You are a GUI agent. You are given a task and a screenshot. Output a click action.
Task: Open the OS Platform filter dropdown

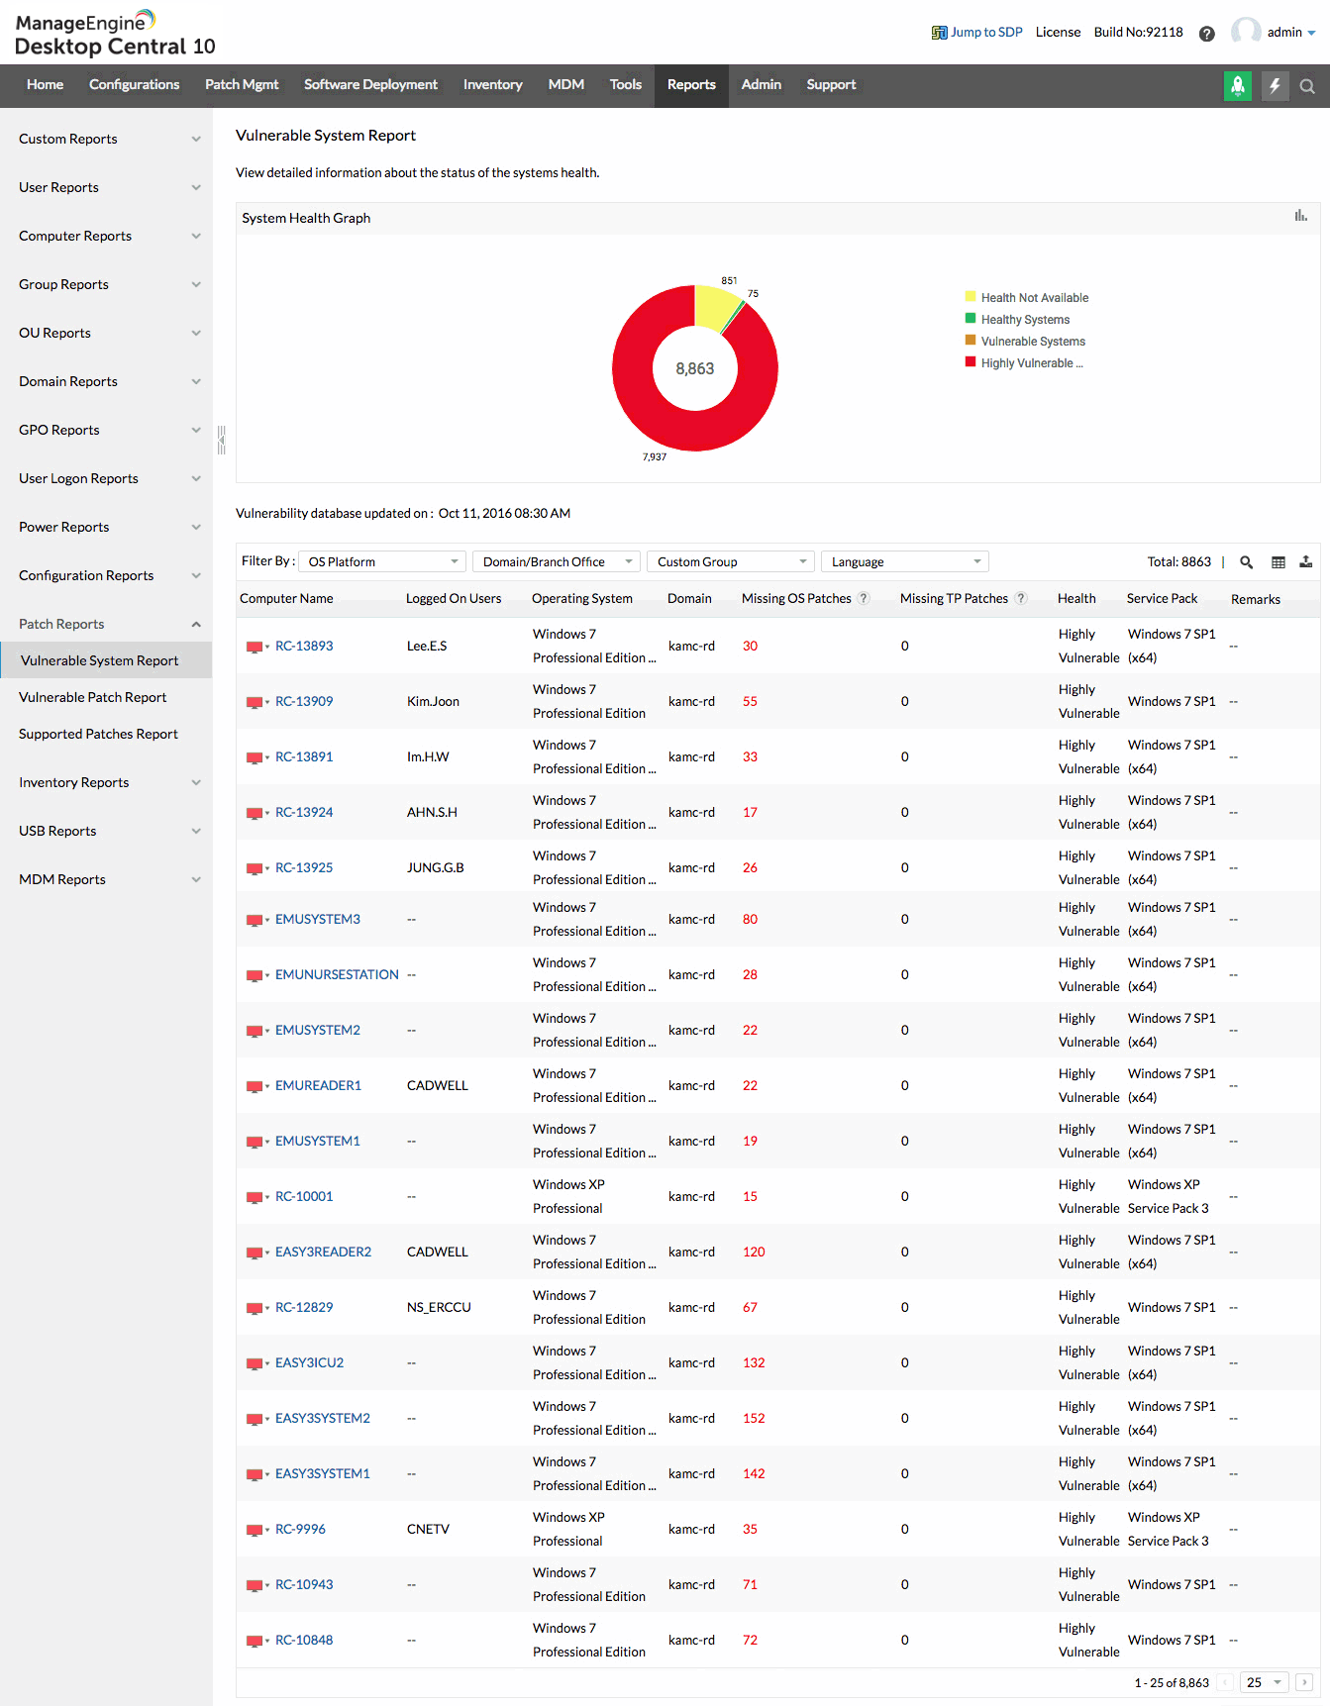click(x=382, y=561)
